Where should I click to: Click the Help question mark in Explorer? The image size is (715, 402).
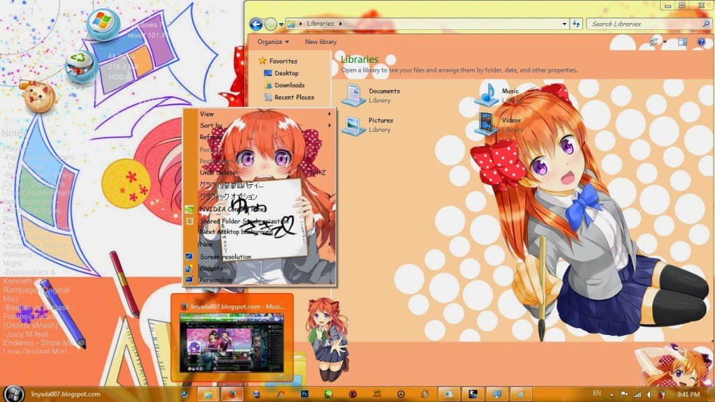pos(700,42)
